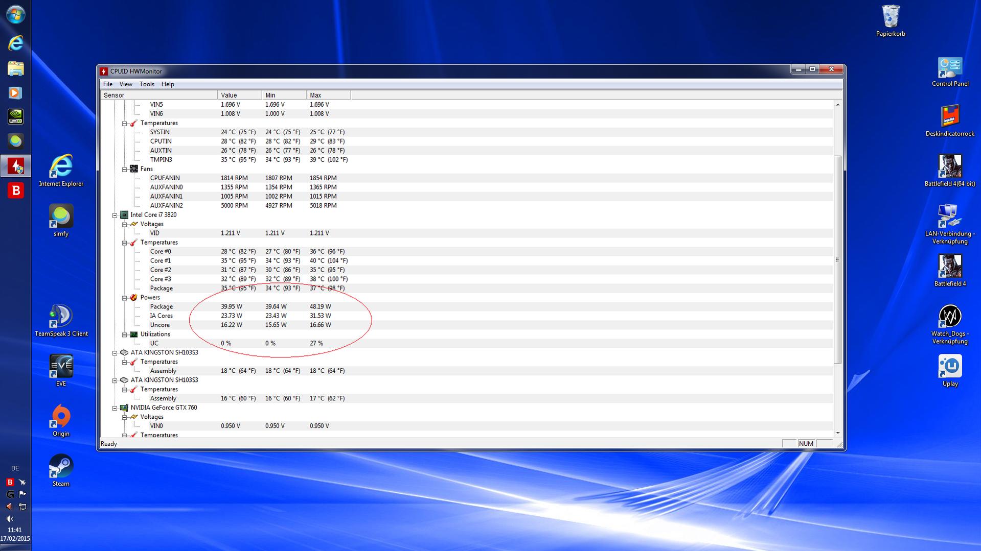Screen dimensions: 981x551
Task: Launch Origin desktop icon
Action: click(61, 421)
